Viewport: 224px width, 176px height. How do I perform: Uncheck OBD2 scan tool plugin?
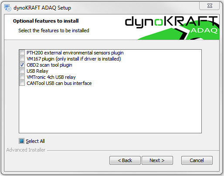(x=22, y=65)
